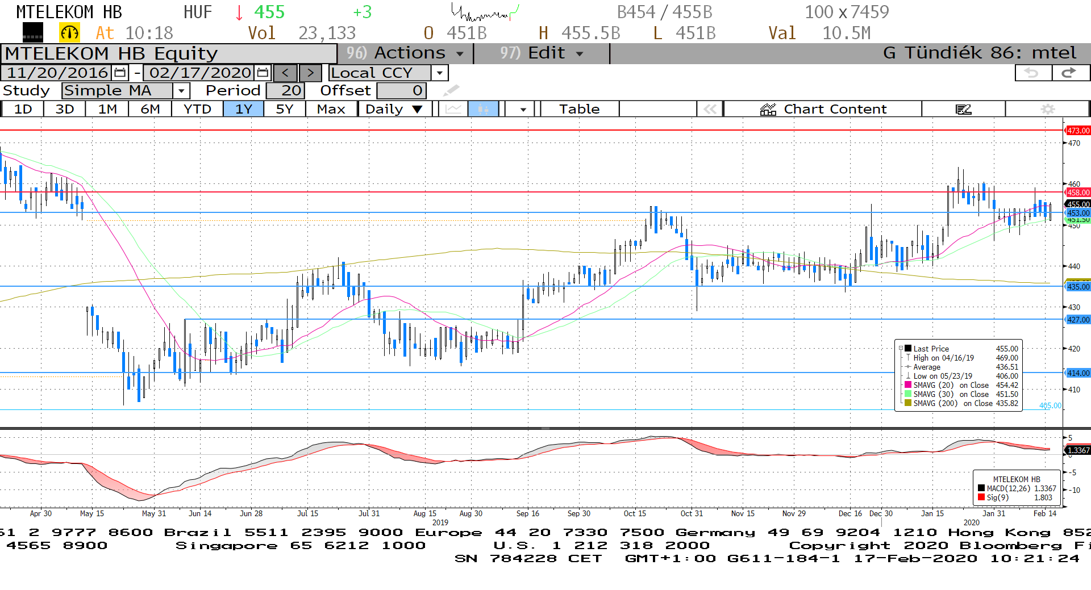Click SMAVG (30) green color swatch
Image resolution: width=1091 pixels, height=590 pixels.
(908, 394)
